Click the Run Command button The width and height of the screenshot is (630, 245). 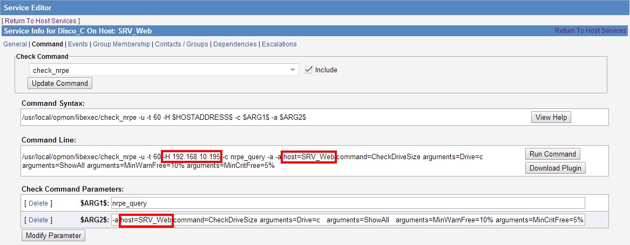553,154
